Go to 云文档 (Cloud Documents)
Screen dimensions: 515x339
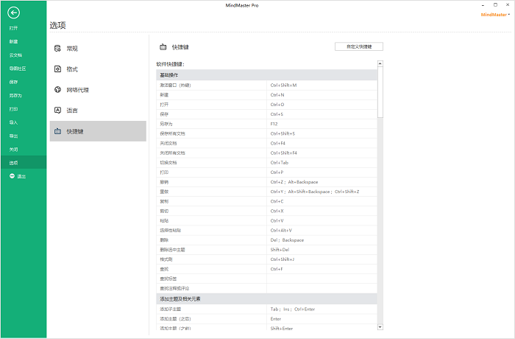15,55
